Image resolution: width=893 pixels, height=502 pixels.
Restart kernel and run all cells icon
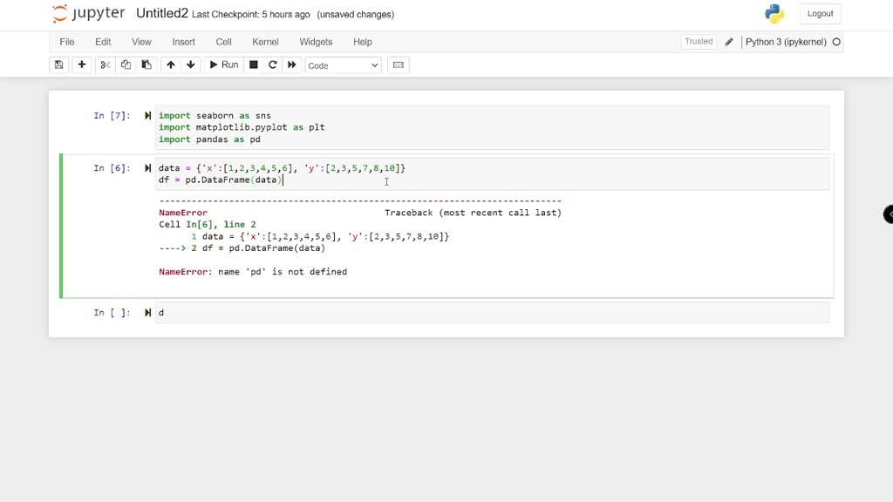coord(291,64)
